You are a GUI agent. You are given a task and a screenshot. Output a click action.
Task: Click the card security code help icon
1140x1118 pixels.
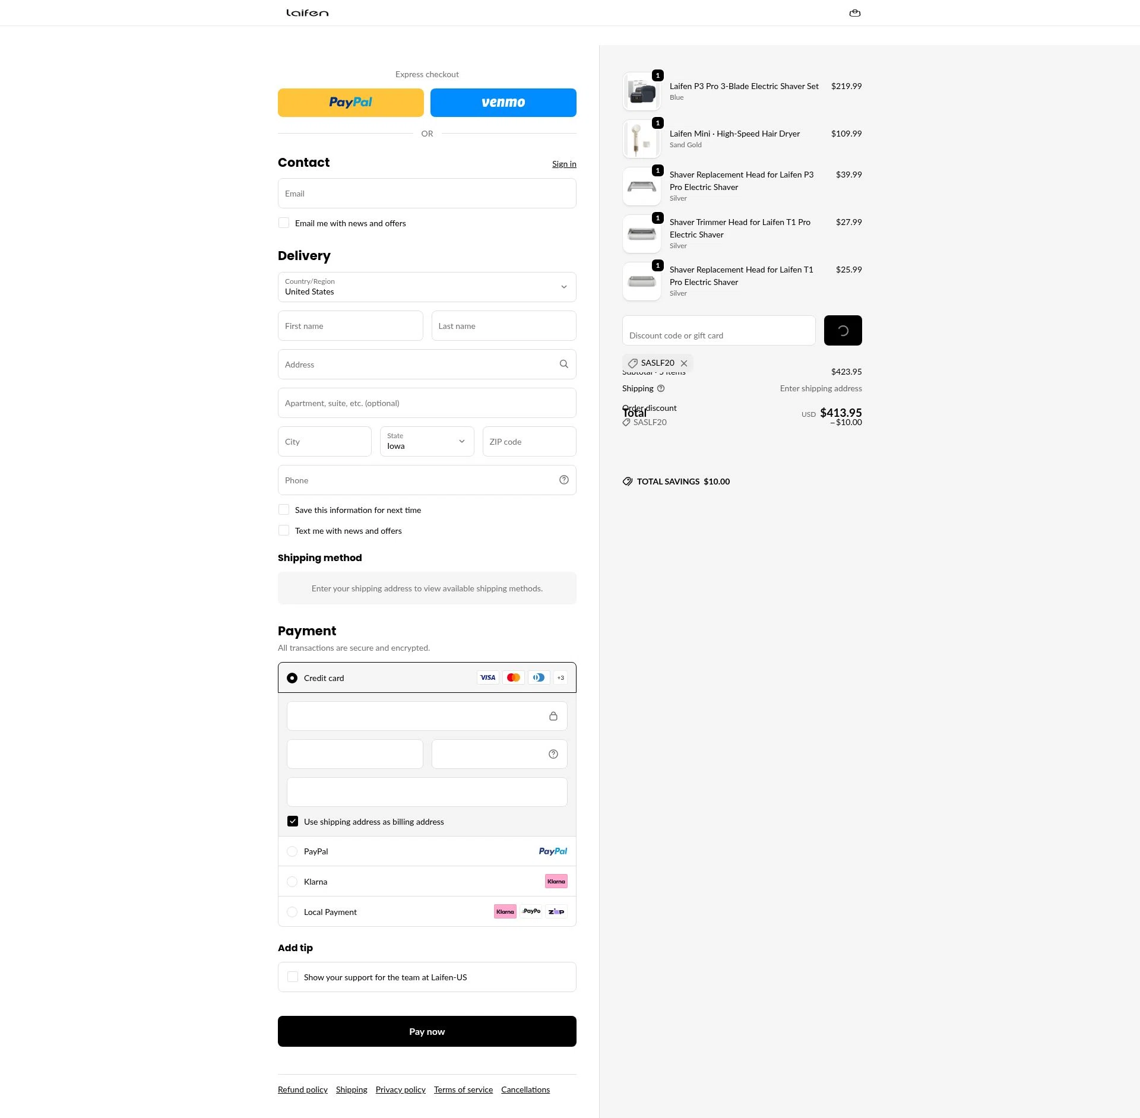click(x=553, y=754)
